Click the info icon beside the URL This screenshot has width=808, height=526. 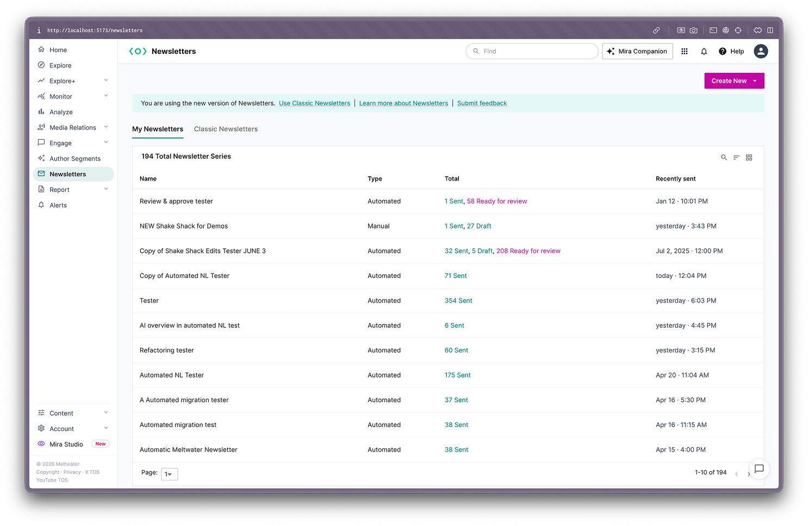39,30
